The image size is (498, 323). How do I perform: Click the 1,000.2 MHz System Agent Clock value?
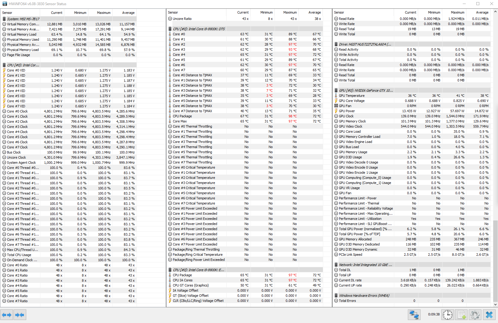pyautogui.click(x=53, y=163)
